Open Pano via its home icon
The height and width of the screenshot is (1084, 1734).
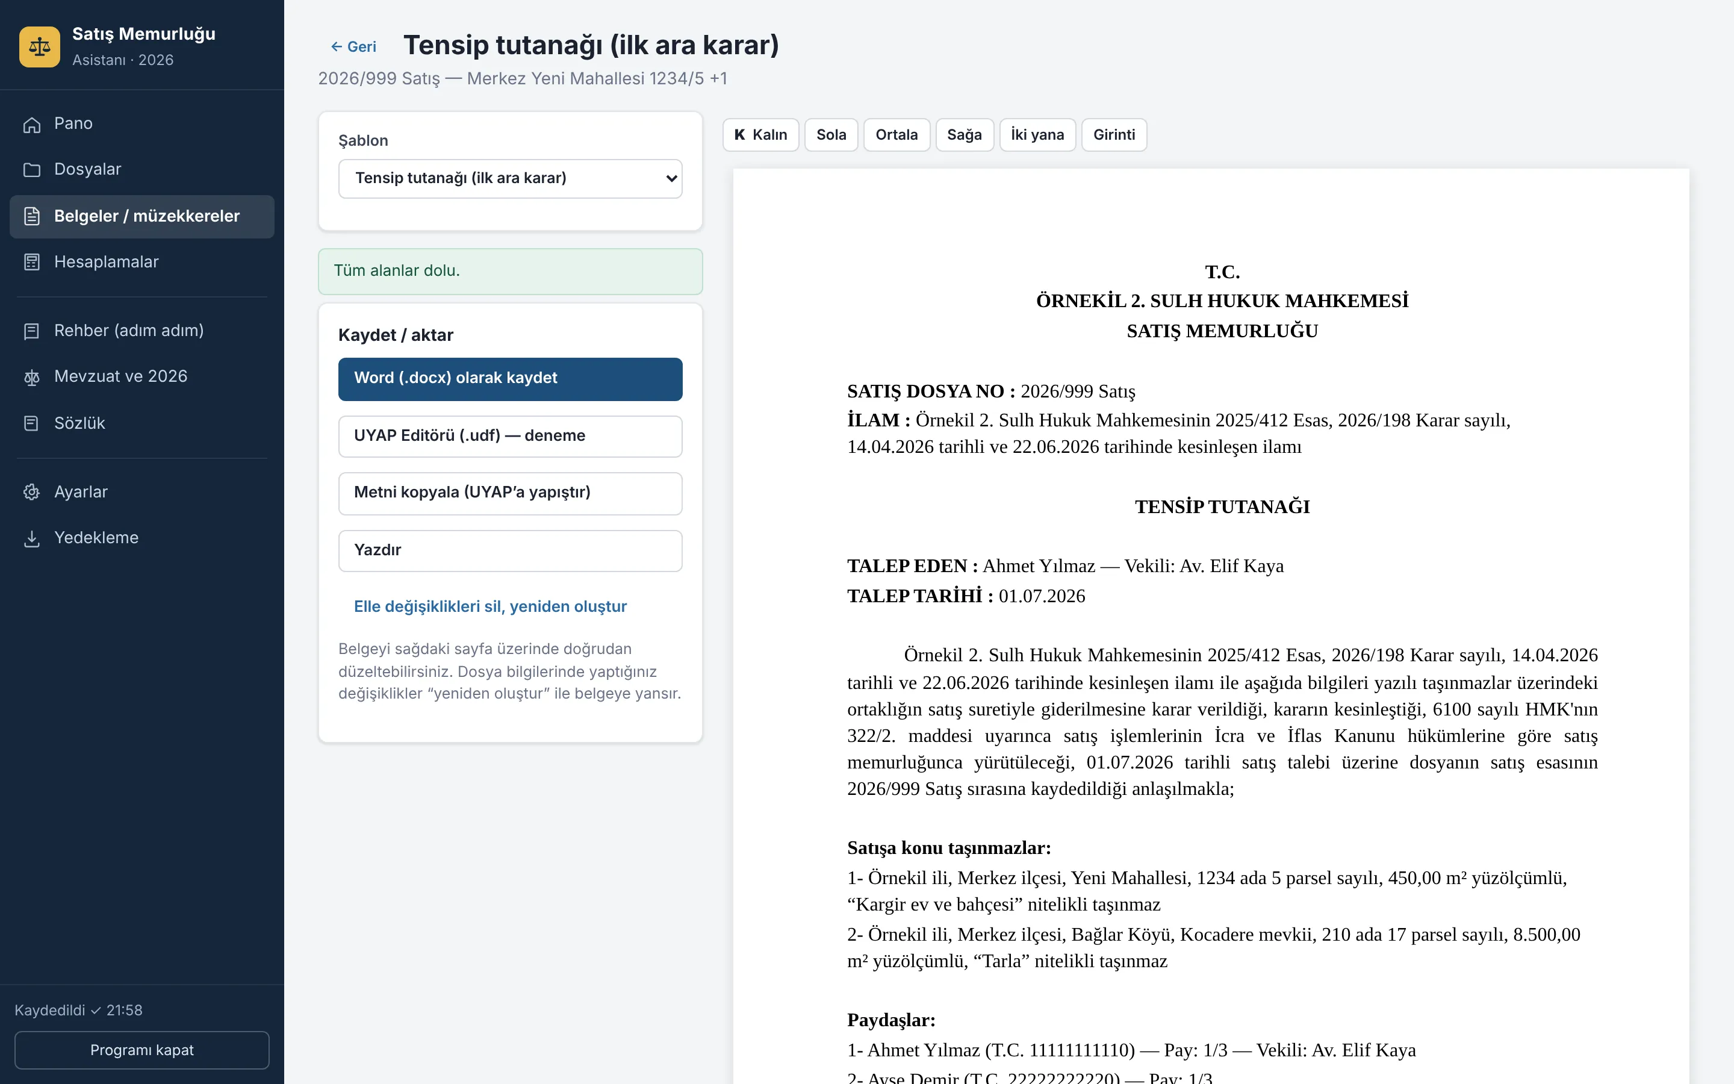[31, 124]
